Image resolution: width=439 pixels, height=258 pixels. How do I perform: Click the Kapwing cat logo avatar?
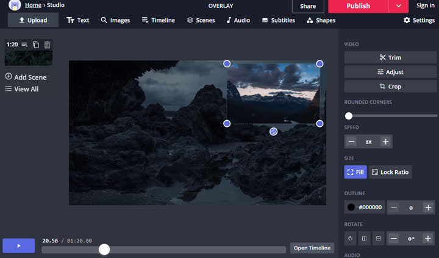pyautogui.click(x=15, y=5)
